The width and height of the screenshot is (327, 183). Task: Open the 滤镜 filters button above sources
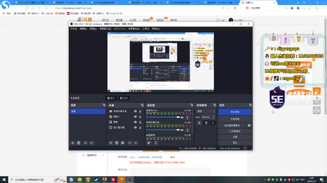coord(124,98)
